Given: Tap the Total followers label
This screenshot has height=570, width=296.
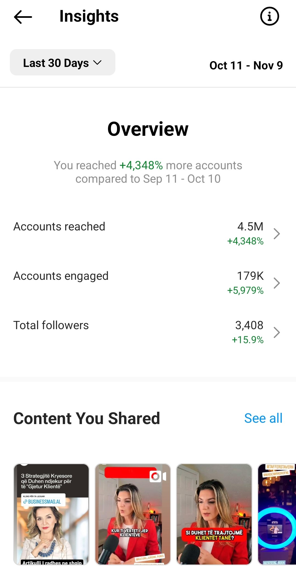Looking at the screenshot, I should point(51,325).
